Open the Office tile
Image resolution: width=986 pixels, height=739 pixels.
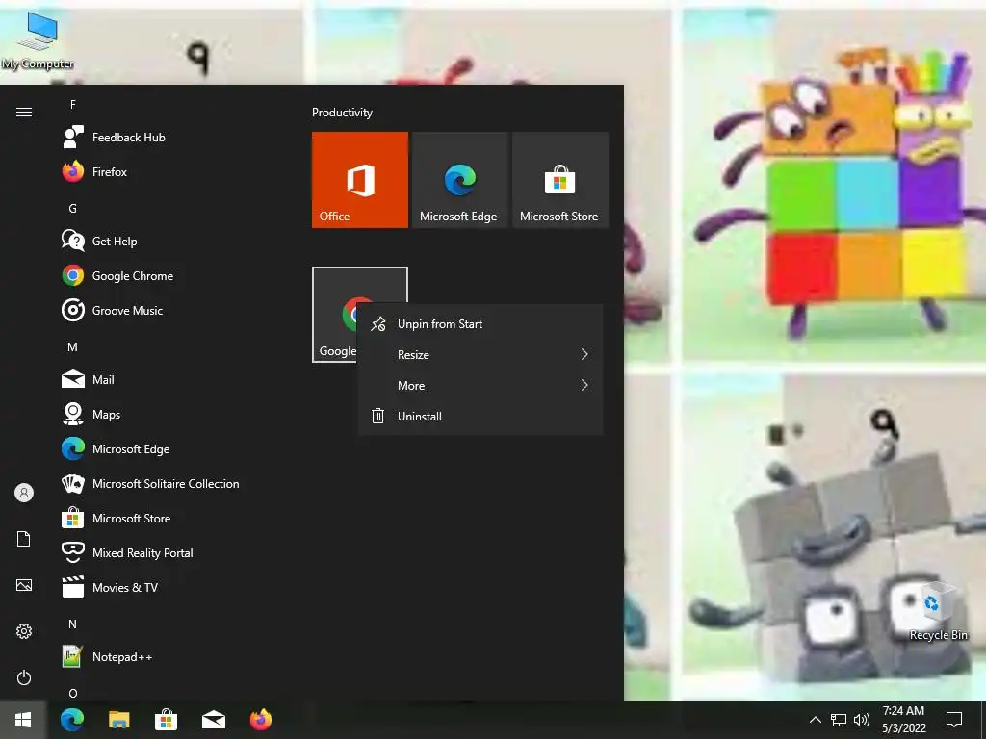click(360, 180)
